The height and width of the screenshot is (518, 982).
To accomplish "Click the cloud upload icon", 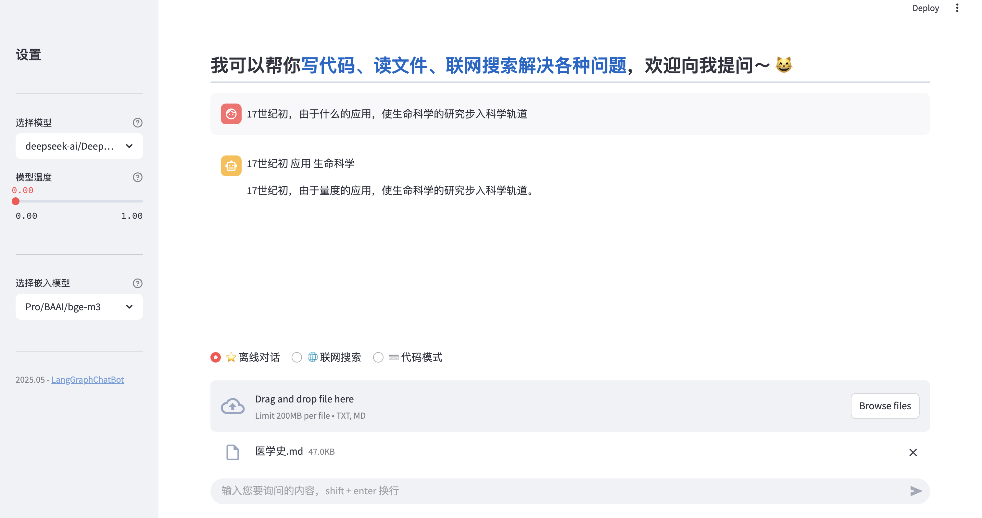I will (233, 406).
